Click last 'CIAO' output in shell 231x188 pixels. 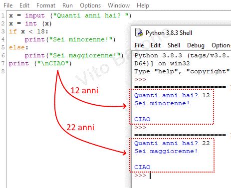pyautogui.click(x=142, y=167)
